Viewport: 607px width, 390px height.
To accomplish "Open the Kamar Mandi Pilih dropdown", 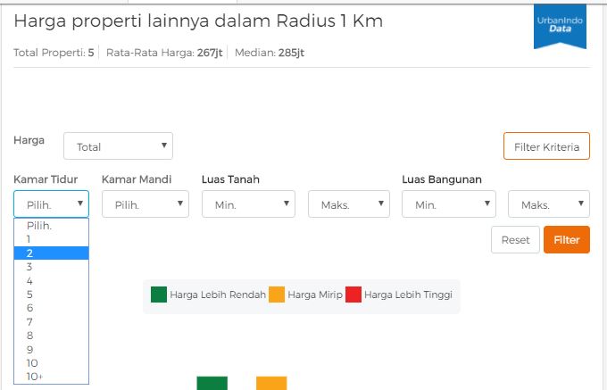I will (146, 203).
